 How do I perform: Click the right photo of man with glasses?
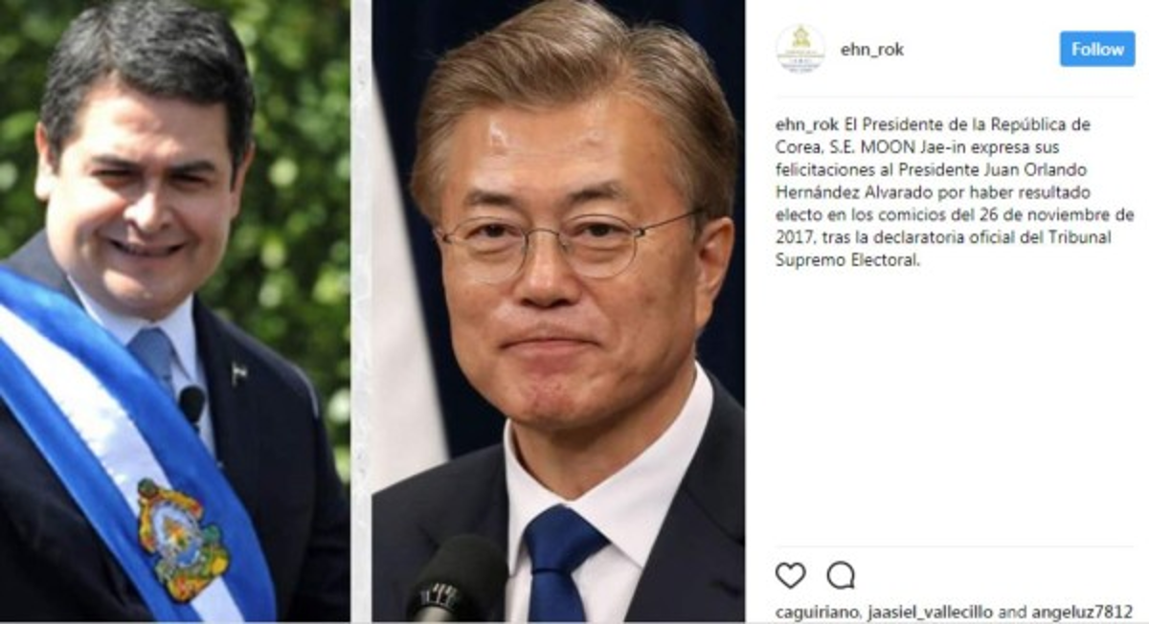[x=558, y=312]
